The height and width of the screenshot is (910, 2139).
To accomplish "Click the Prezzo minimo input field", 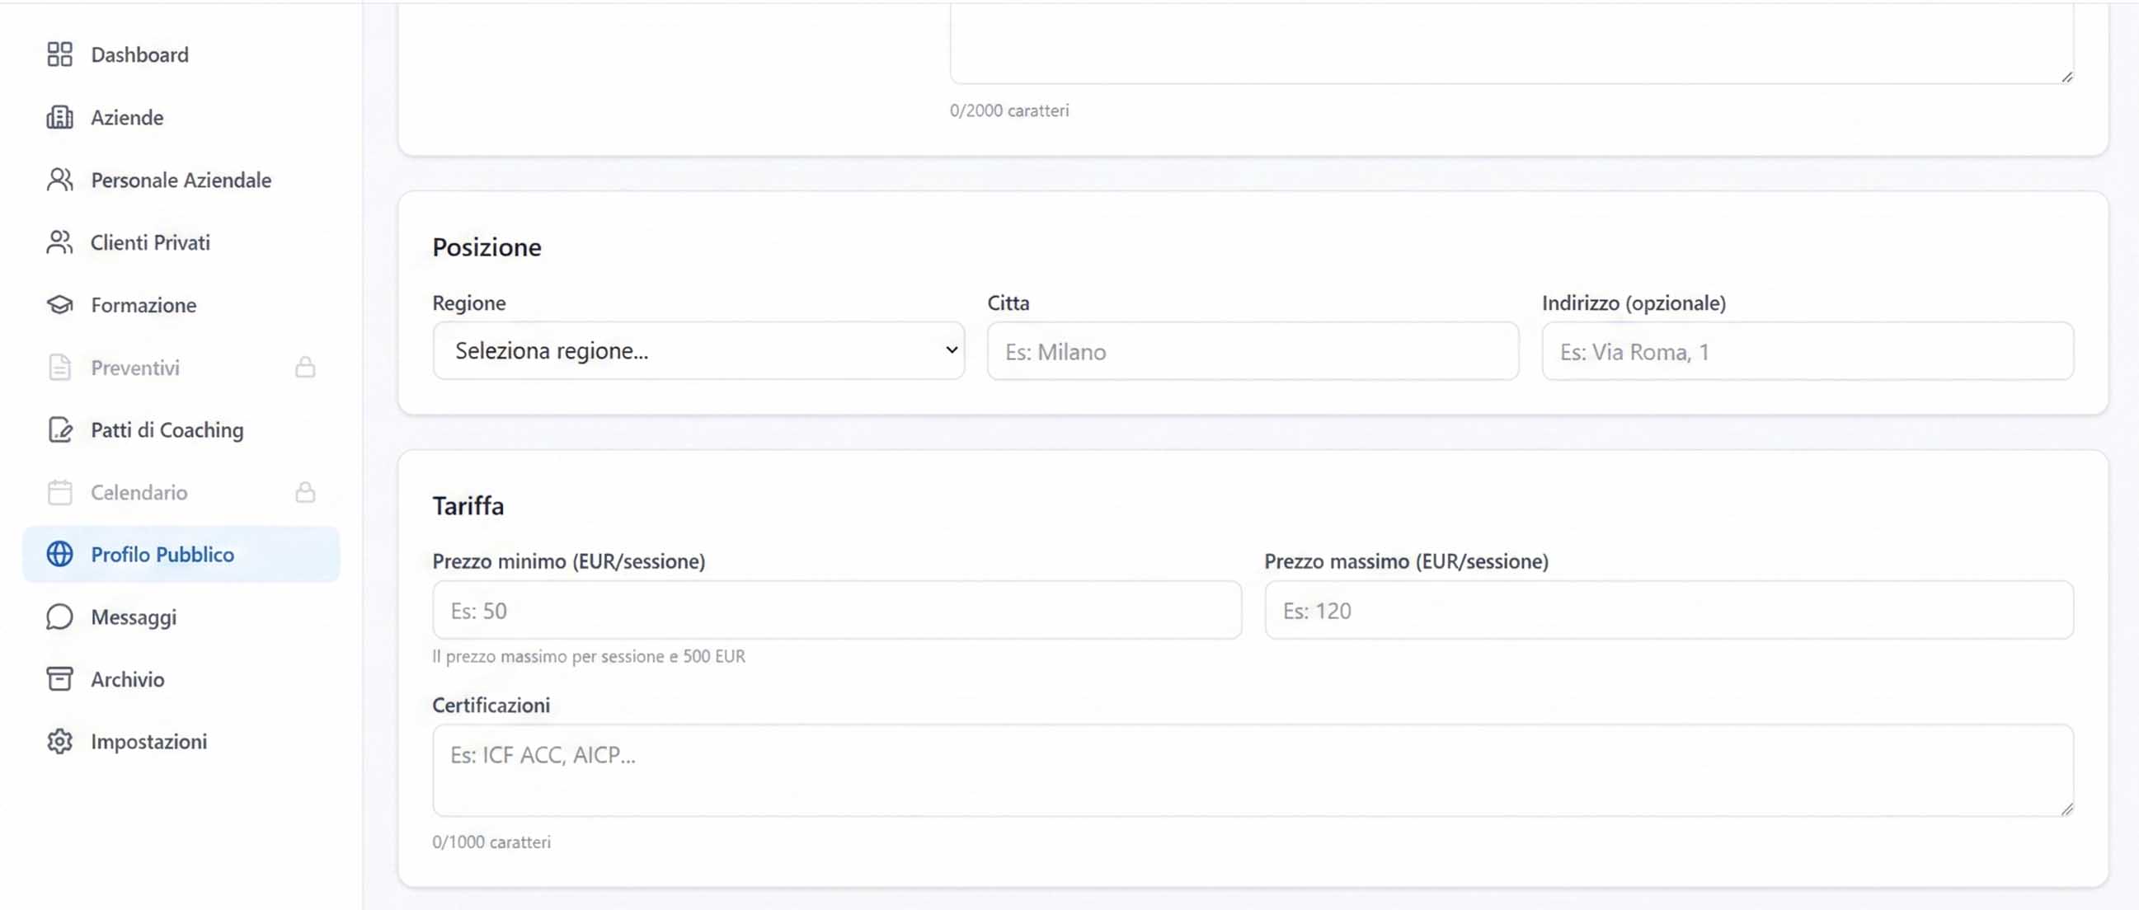I will coord(837,610).
